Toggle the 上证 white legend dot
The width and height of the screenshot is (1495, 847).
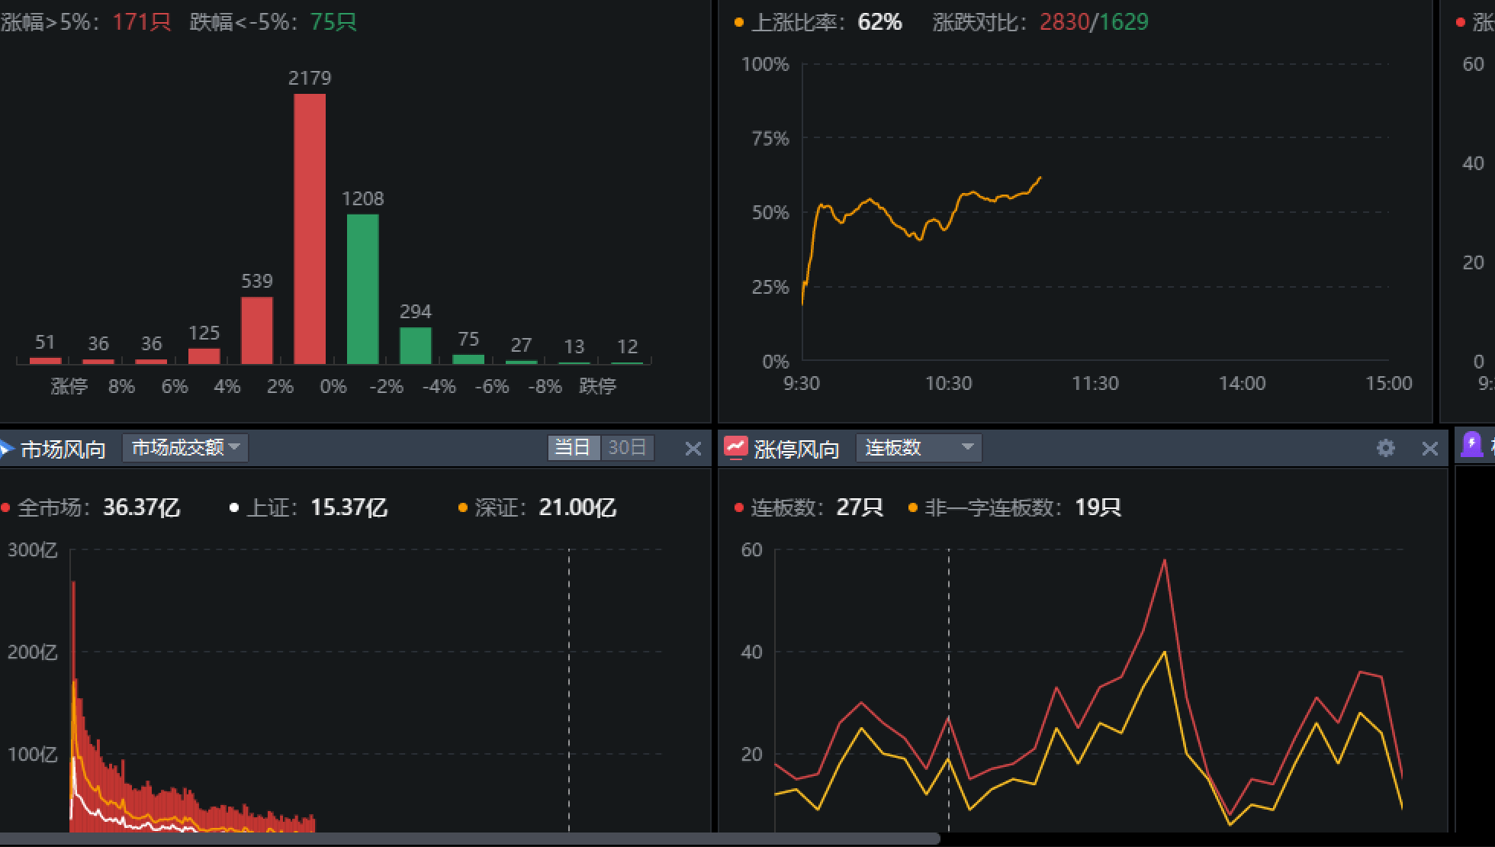click(234, 508)
